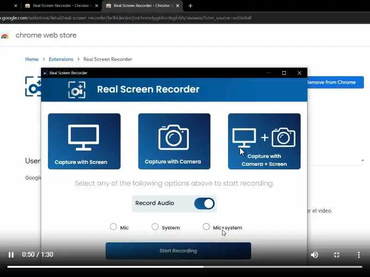The image size is (370, 277).
Task: Click the Real Screen Recorder breadcrumb text
Action: coord(108,59)
